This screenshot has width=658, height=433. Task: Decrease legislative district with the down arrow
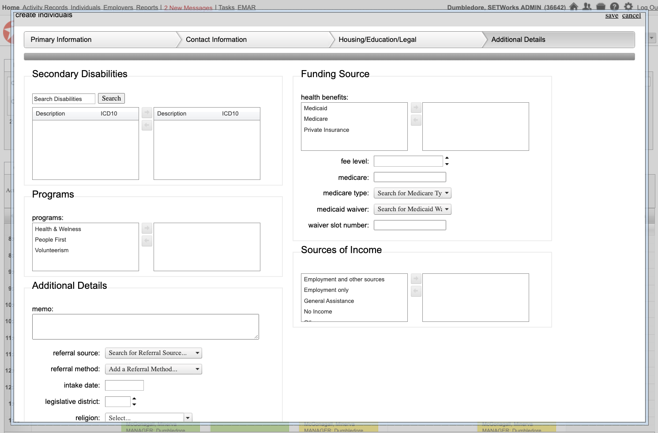134,404
